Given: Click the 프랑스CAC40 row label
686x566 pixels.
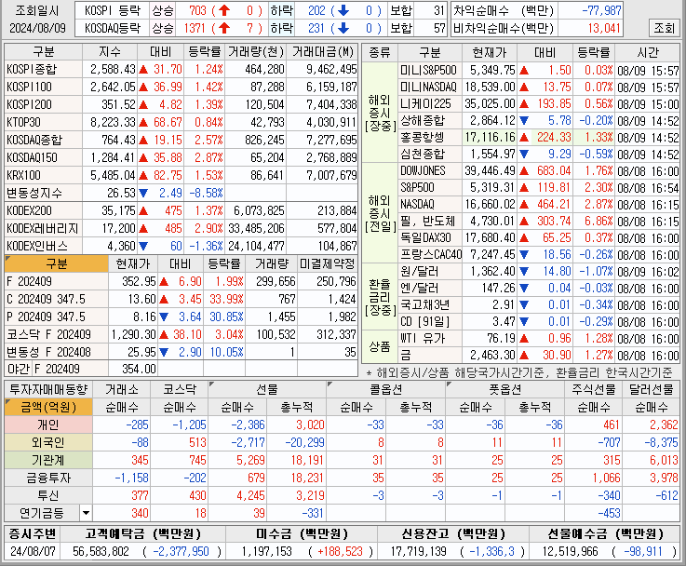Looking at the screenshot, I should 431,254.
